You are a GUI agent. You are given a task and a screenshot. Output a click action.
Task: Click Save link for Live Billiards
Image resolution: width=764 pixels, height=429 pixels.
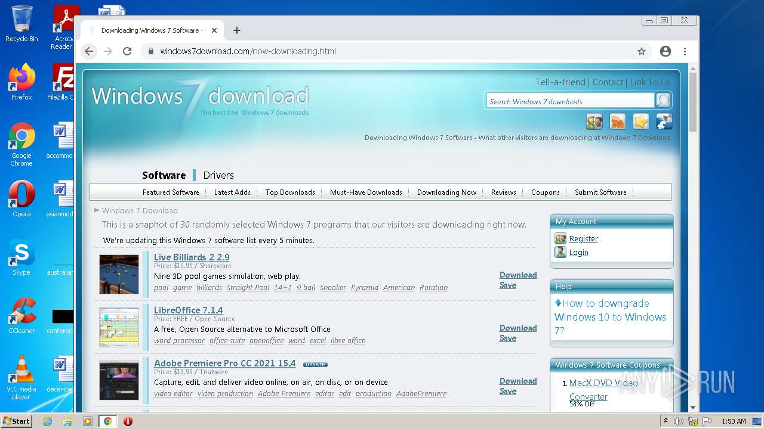pos(508,285)
